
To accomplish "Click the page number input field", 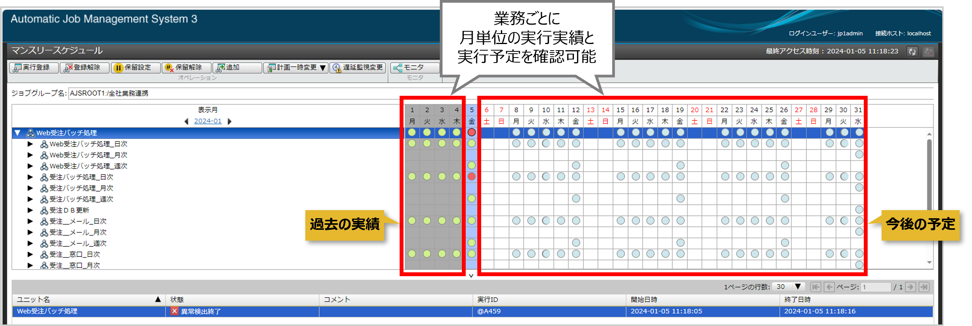I will [876, 287].
